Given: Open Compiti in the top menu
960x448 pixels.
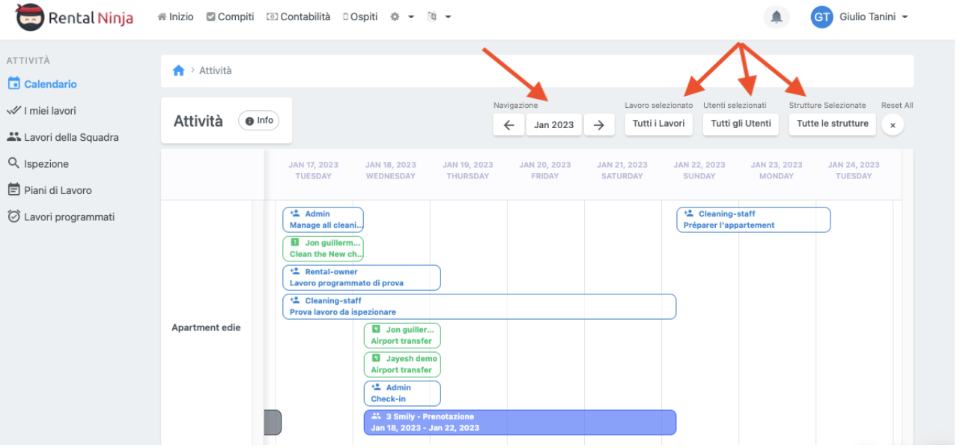Looking at the screenshot, I should point(230,17).
